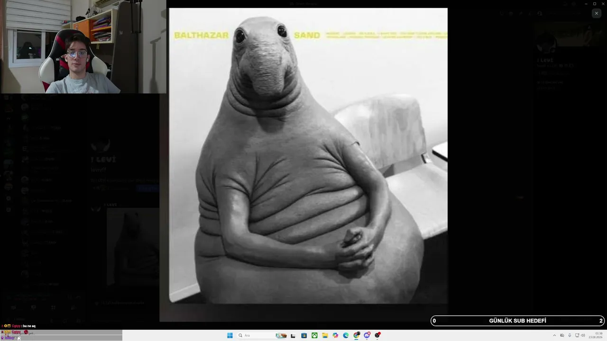Launch the Xbox app from the taskbar
This screenshot has height=341, width=607.
pos(314,335)
